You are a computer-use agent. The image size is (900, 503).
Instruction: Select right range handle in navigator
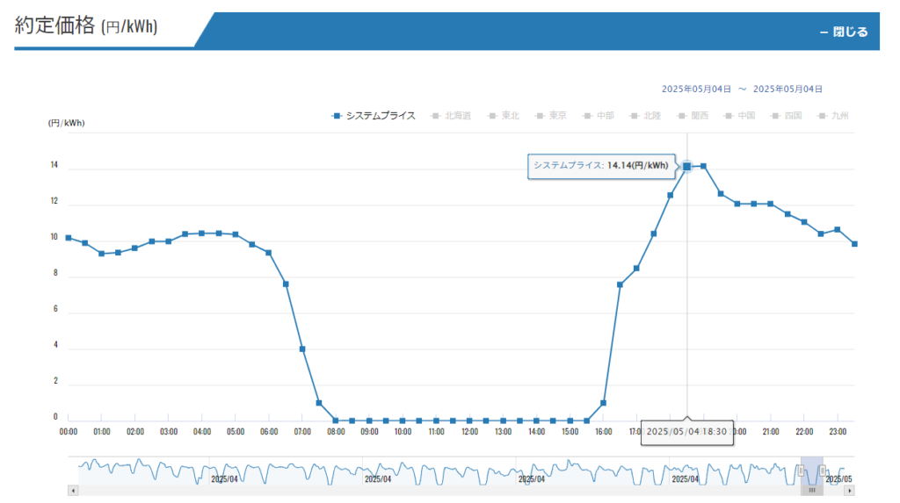(x=823, y=471)
